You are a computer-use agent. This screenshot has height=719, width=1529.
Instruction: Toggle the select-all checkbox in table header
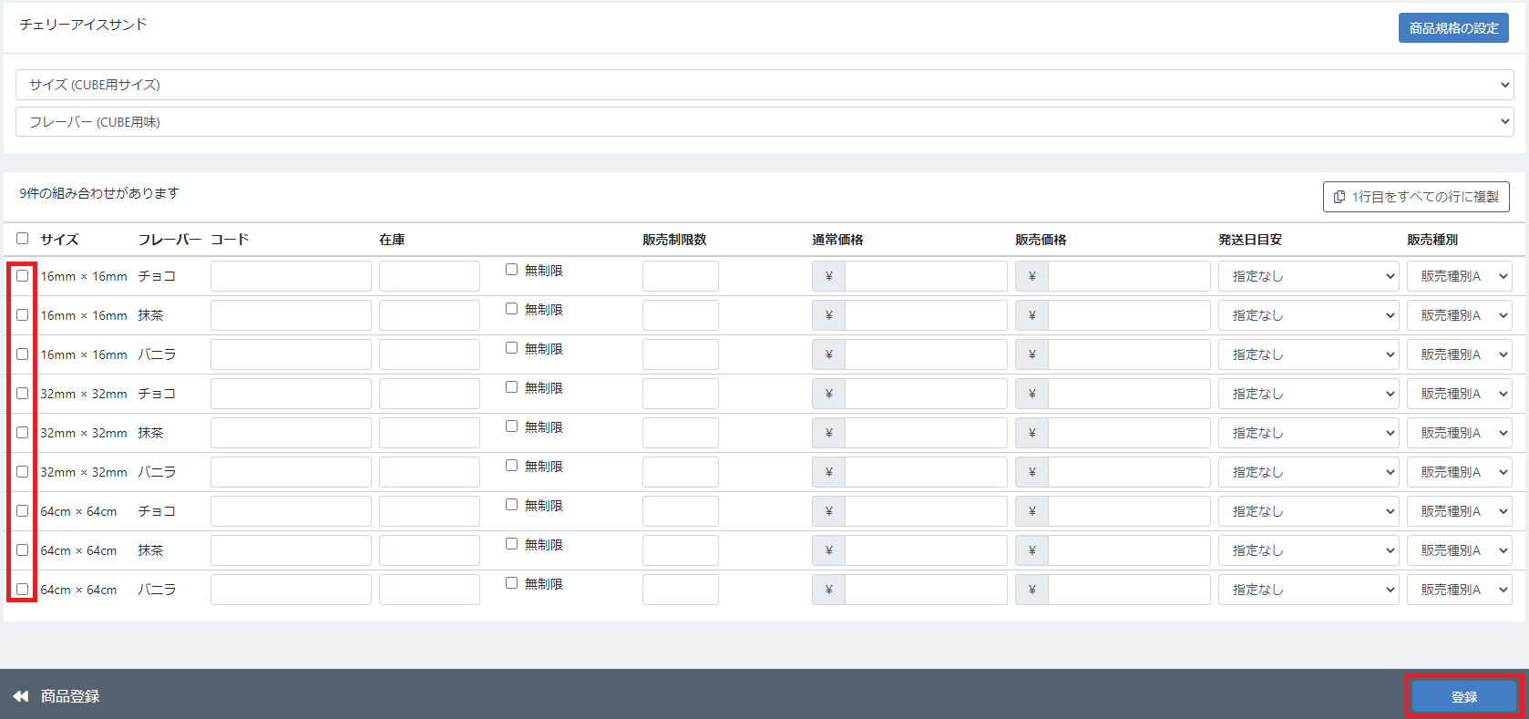point(23,239)
